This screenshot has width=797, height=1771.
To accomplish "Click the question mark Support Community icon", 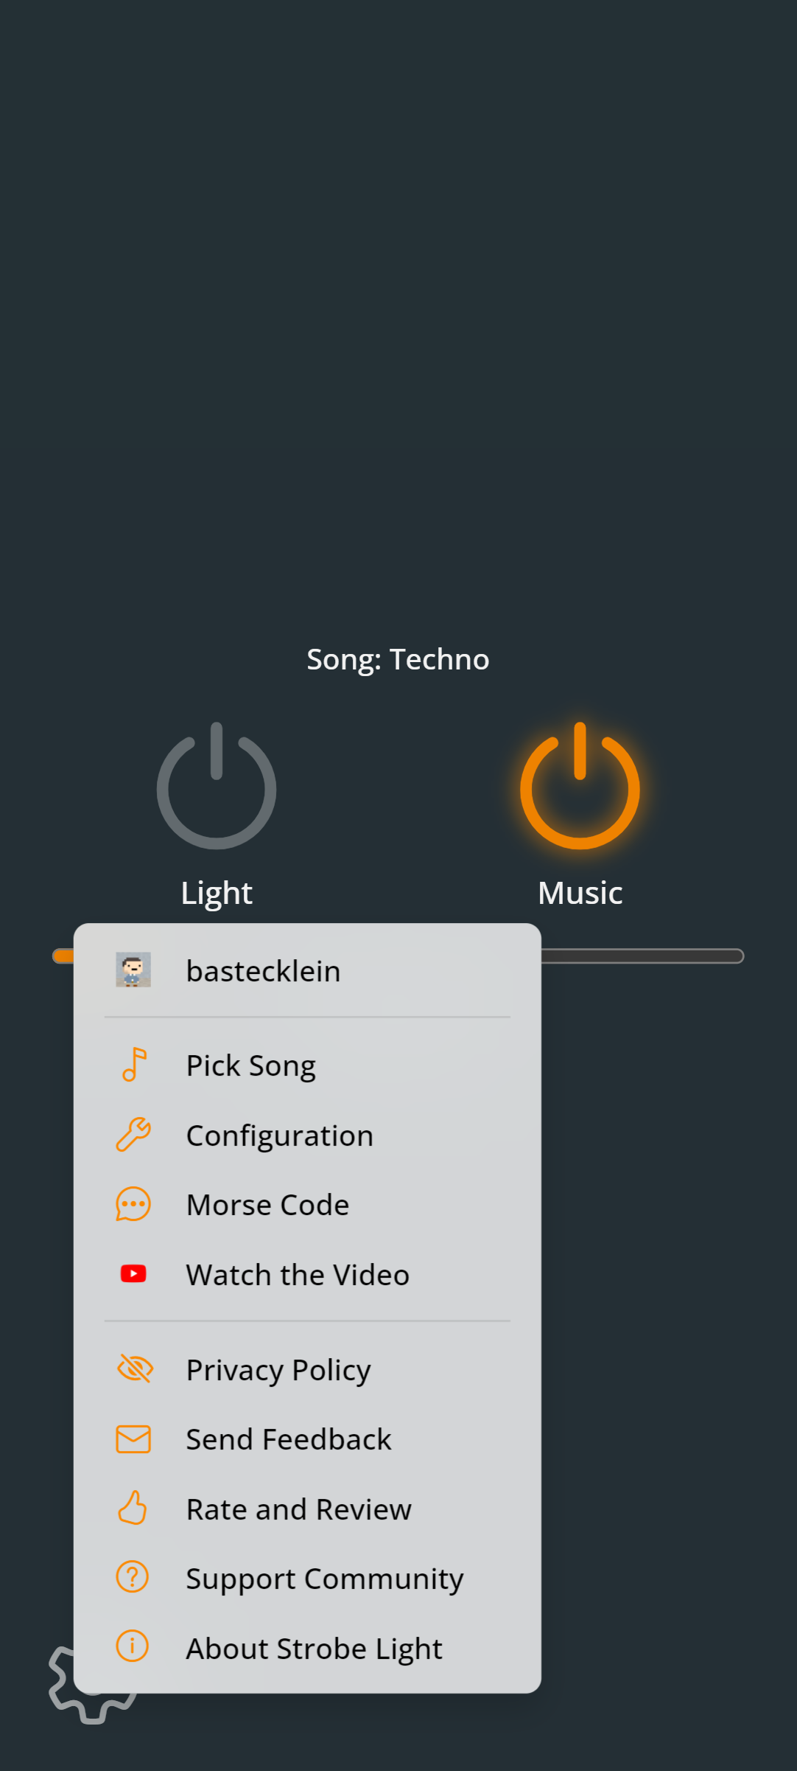I will tap(133, 1577).
